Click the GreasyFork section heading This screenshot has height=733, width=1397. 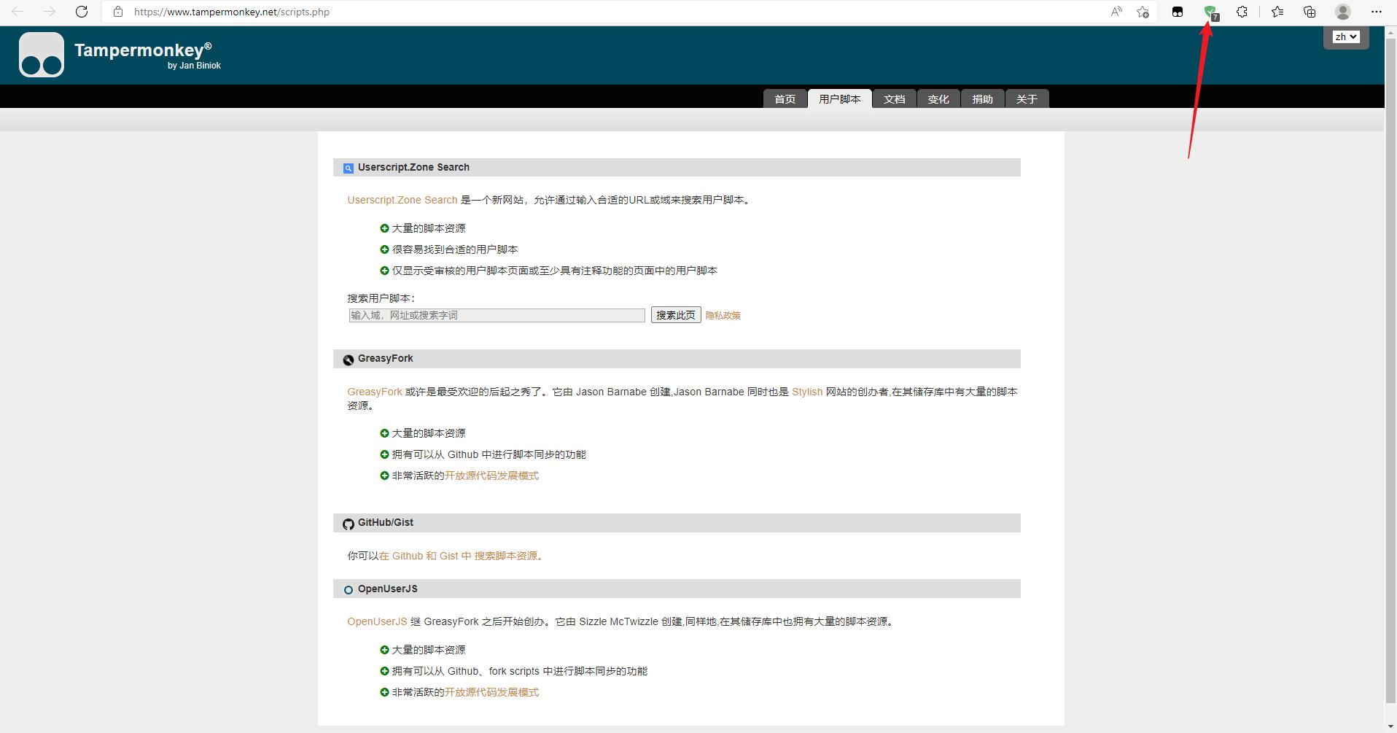[x=385, y=358]
